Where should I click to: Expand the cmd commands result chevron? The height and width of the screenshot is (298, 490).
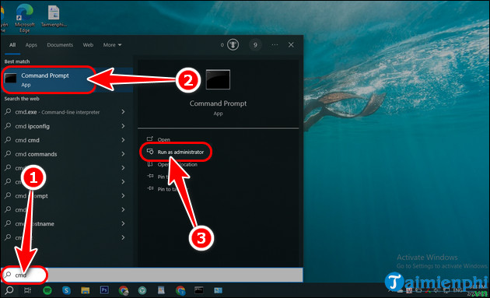[x=123, y=154]
